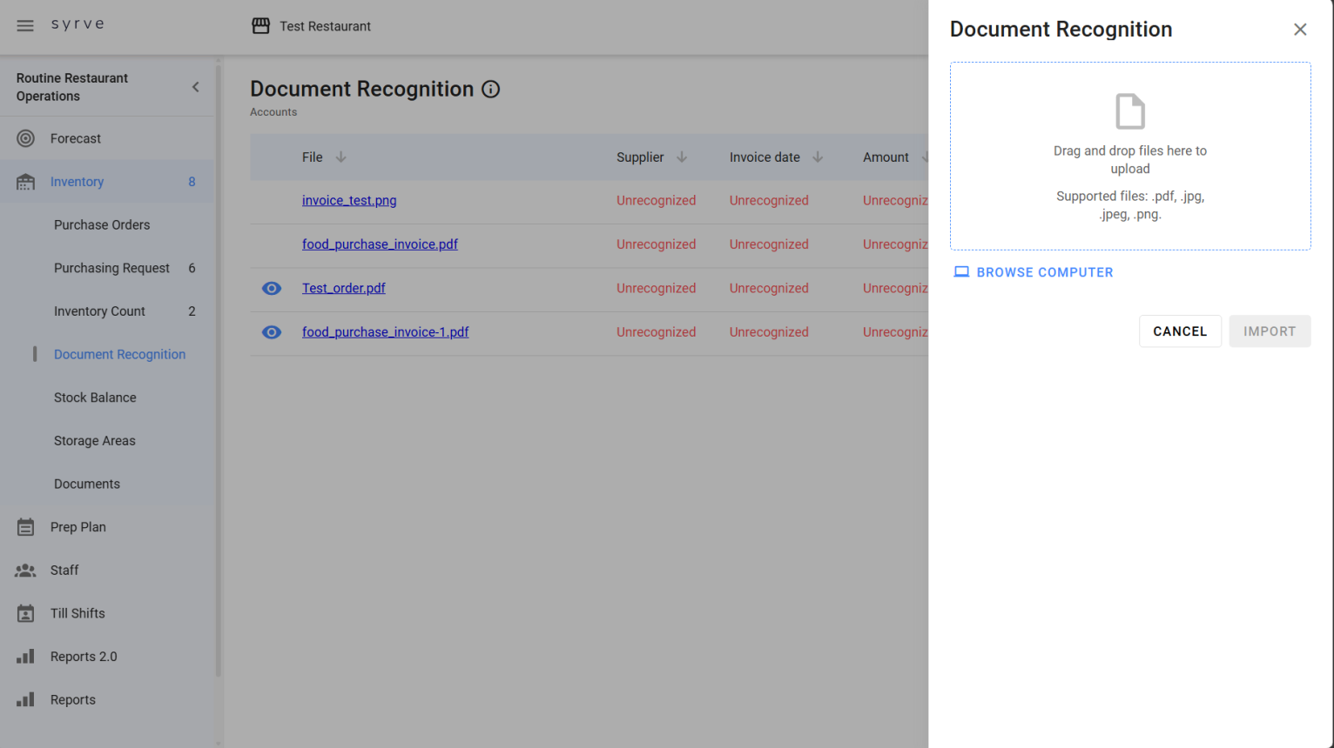Sort by Invoice date column arrow
1334x748 pixels.
818,157
